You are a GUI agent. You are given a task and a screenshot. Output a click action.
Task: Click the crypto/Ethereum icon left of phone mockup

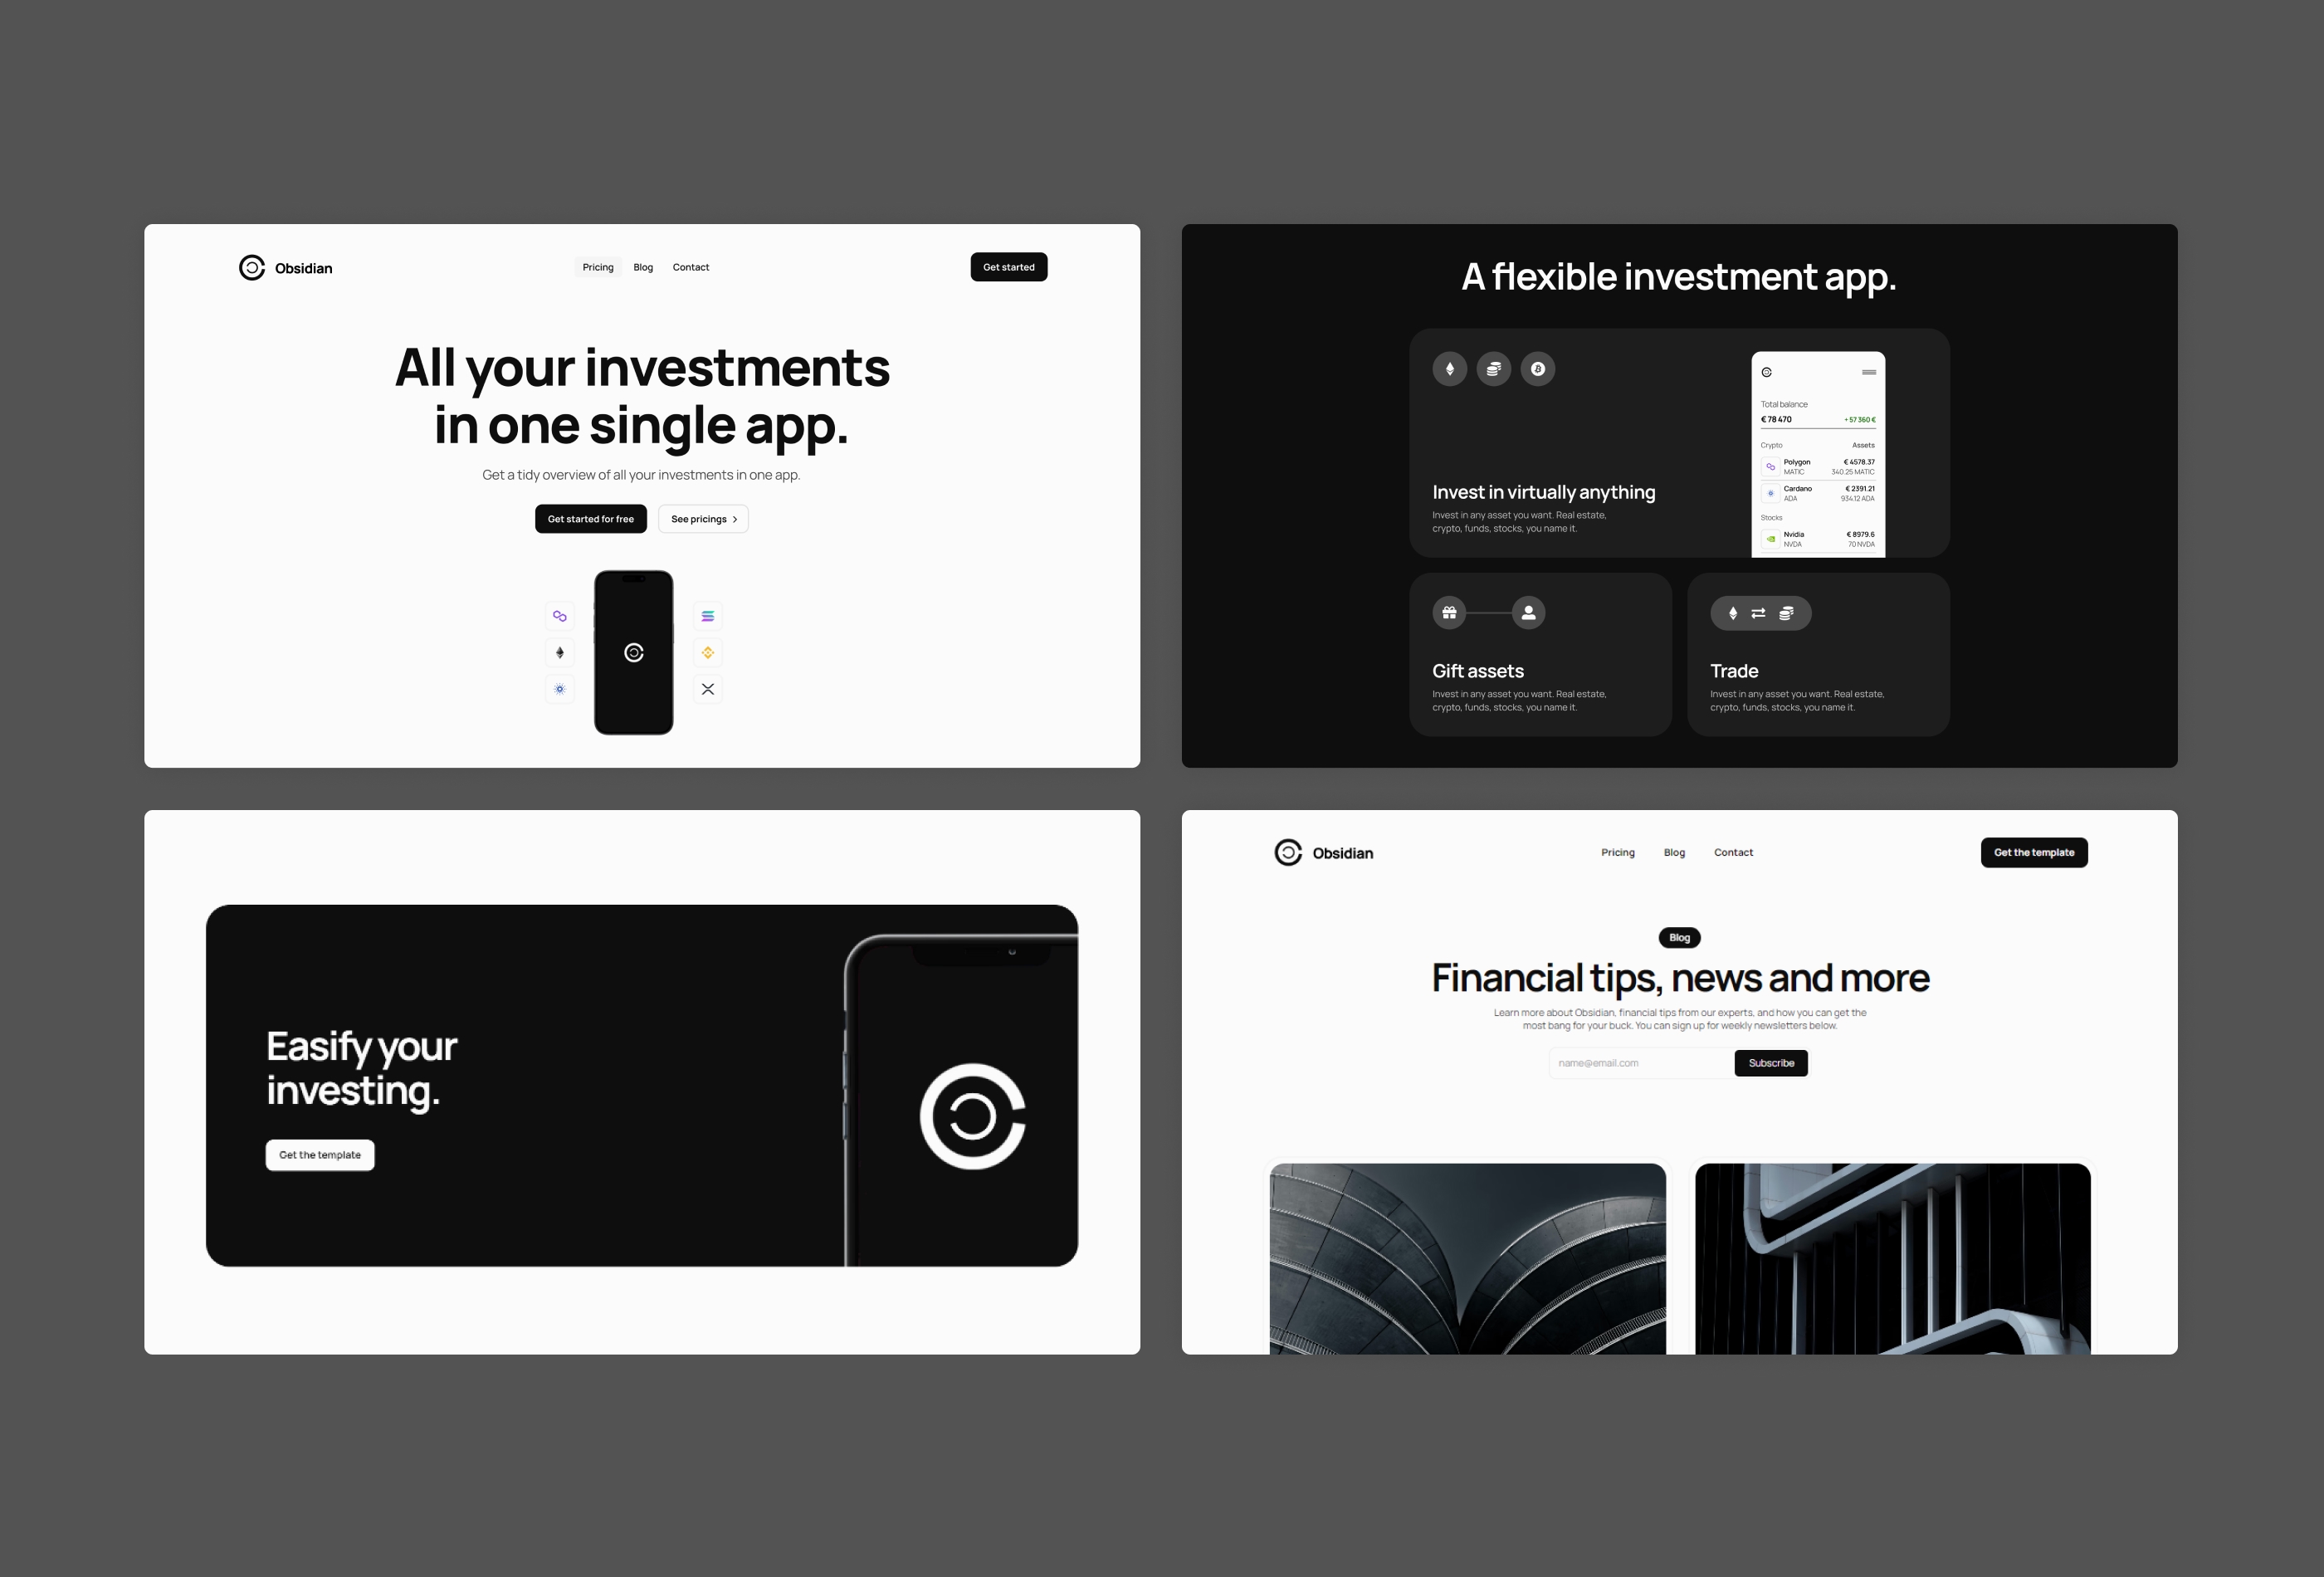click(x=559, y=652)
